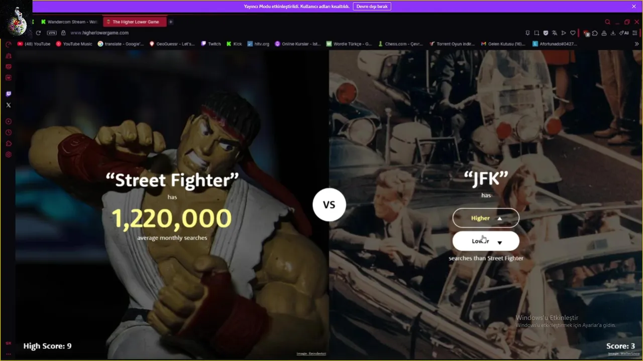This screenshot has width=643, height=361.
Task: Click the higherlowergame.com address field
Action: tap(99, 33)
